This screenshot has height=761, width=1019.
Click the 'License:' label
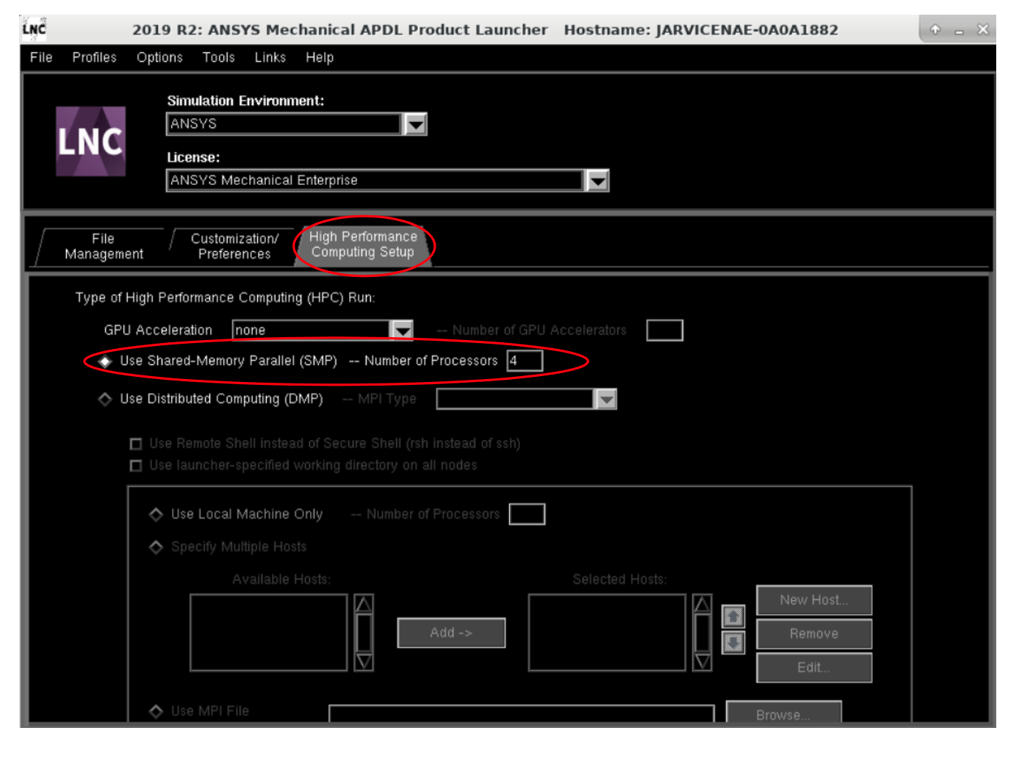[x=193, y=157]
